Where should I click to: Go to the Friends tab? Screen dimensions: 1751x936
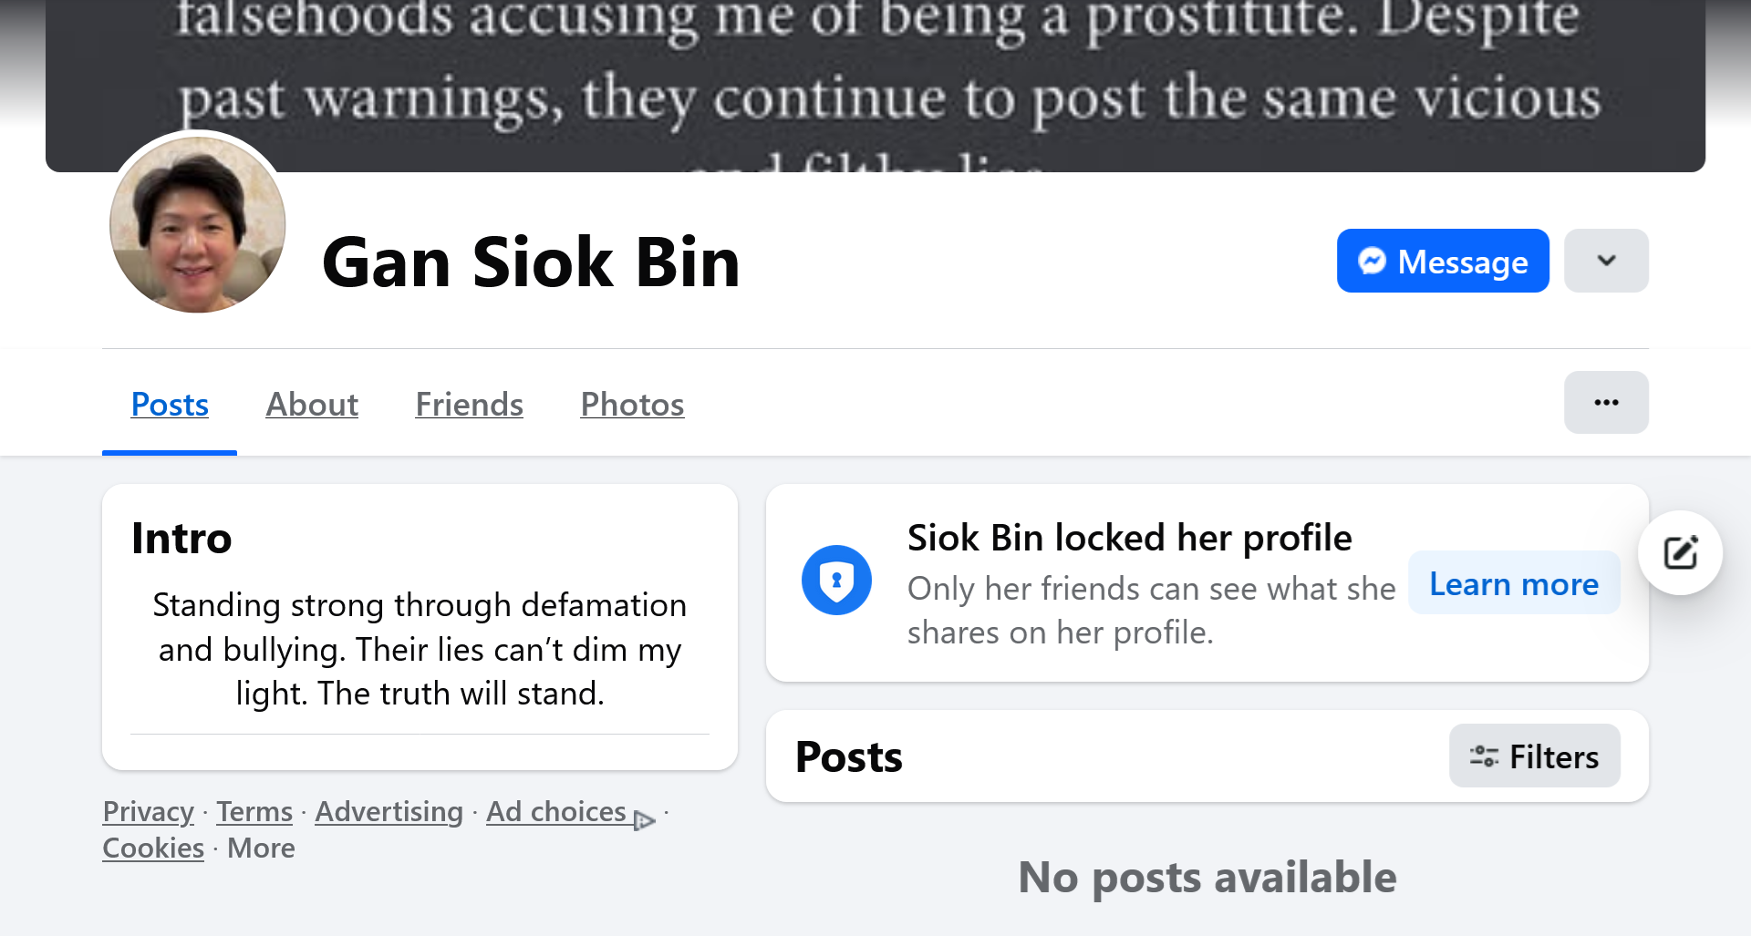coord(469,405)
